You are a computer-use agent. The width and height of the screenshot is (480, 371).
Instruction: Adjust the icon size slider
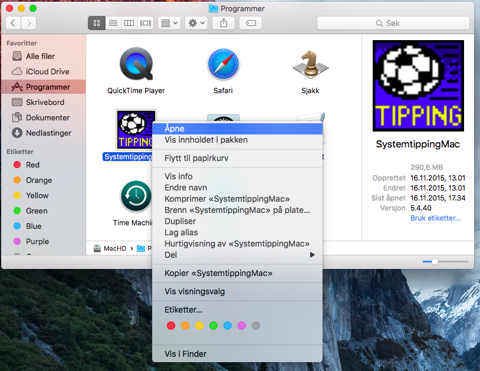pos(435,262)
